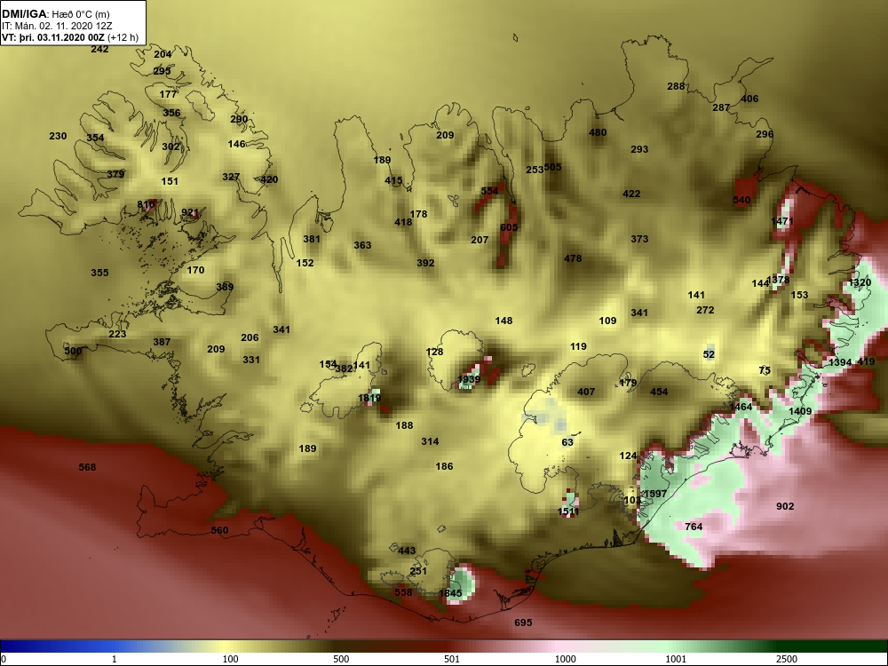
Task: Click the 1939 value on the central glacier
Action: (x=469, y=379)
